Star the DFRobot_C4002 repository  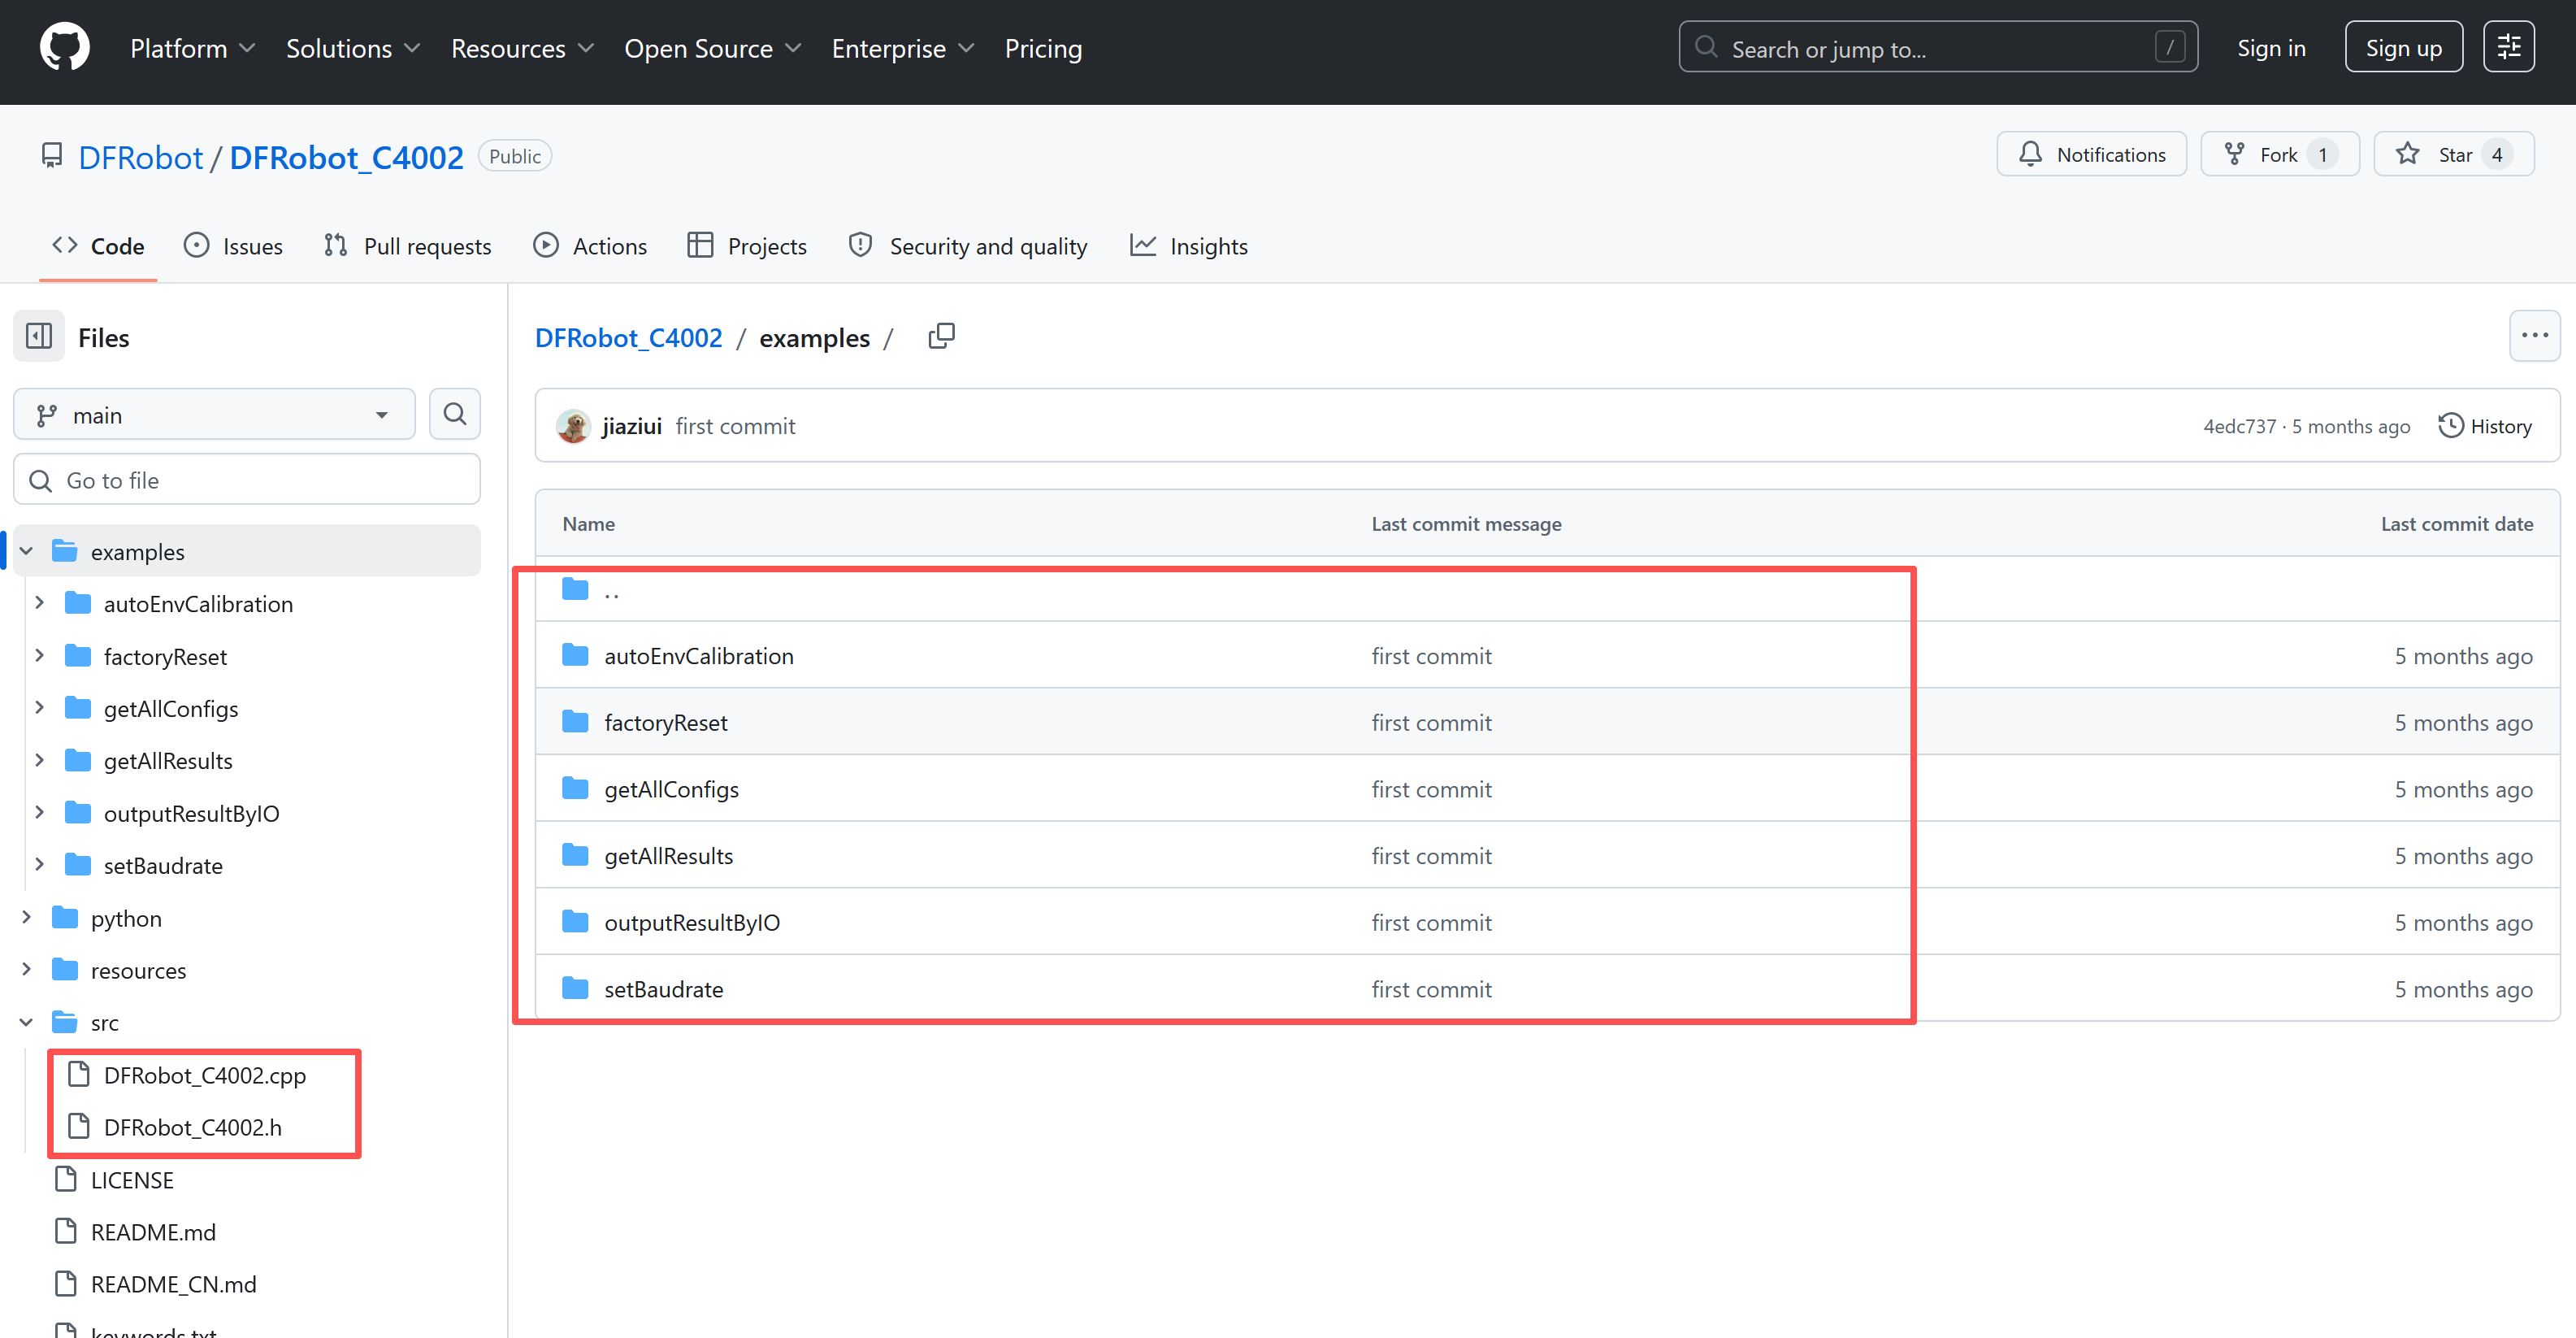[x=2453, y=154]
